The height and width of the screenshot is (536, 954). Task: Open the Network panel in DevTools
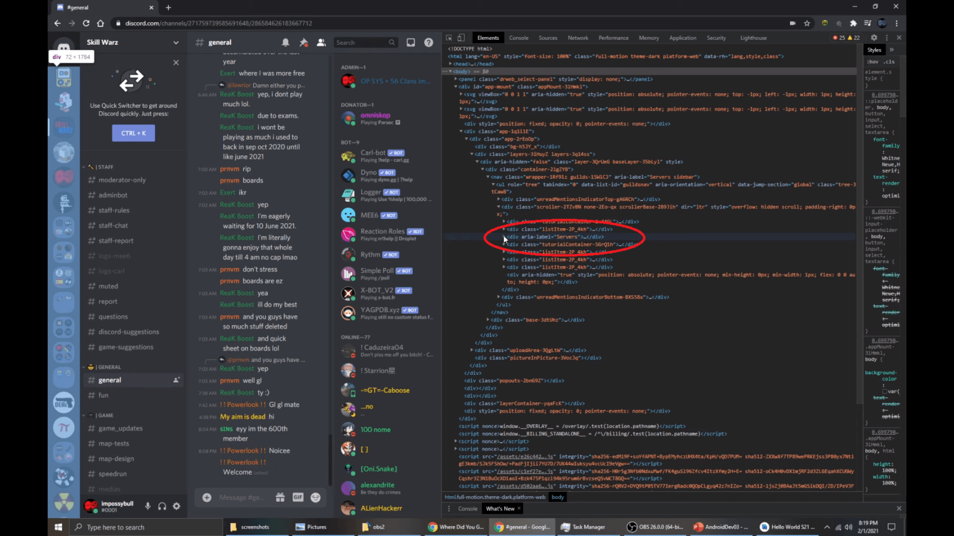pos(578,37)
